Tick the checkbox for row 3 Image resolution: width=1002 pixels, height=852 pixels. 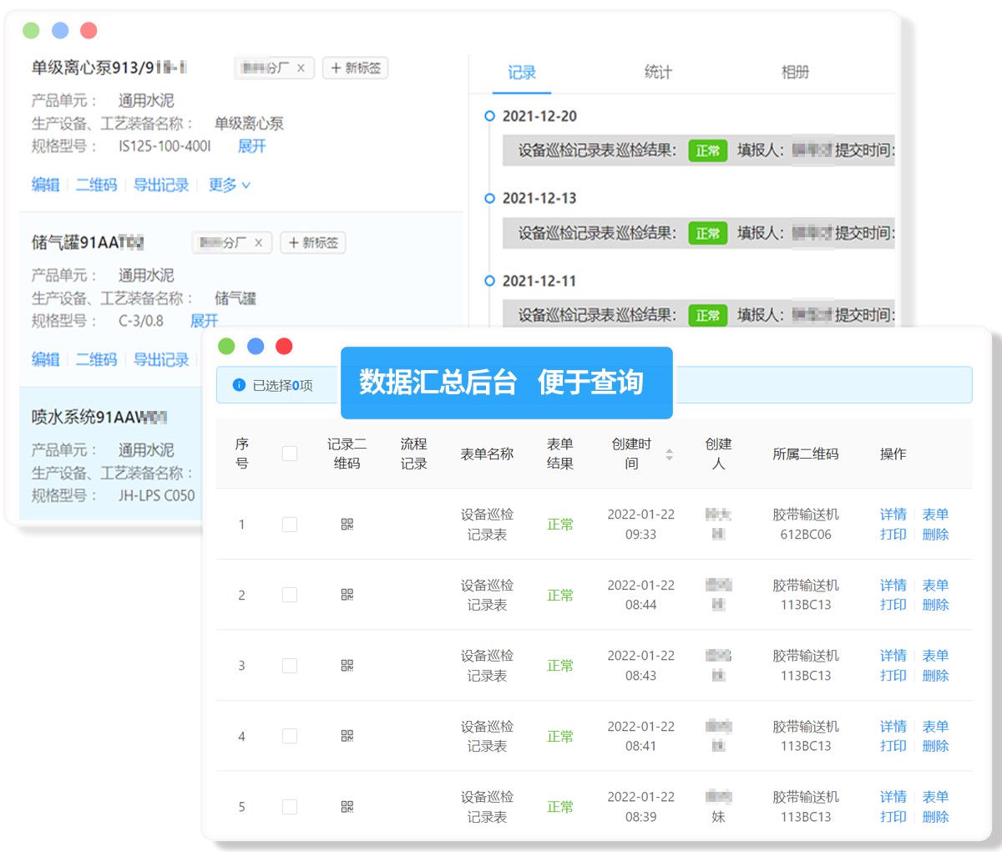pyautogui.click(x=290, y=666)
